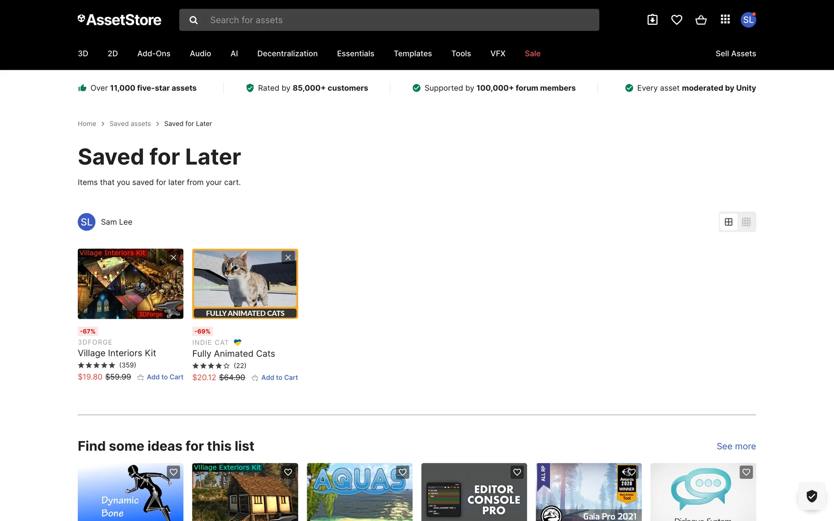
Task: Open the apps grid menu icon
Action: pyautogui.click(x=725, y=20)
